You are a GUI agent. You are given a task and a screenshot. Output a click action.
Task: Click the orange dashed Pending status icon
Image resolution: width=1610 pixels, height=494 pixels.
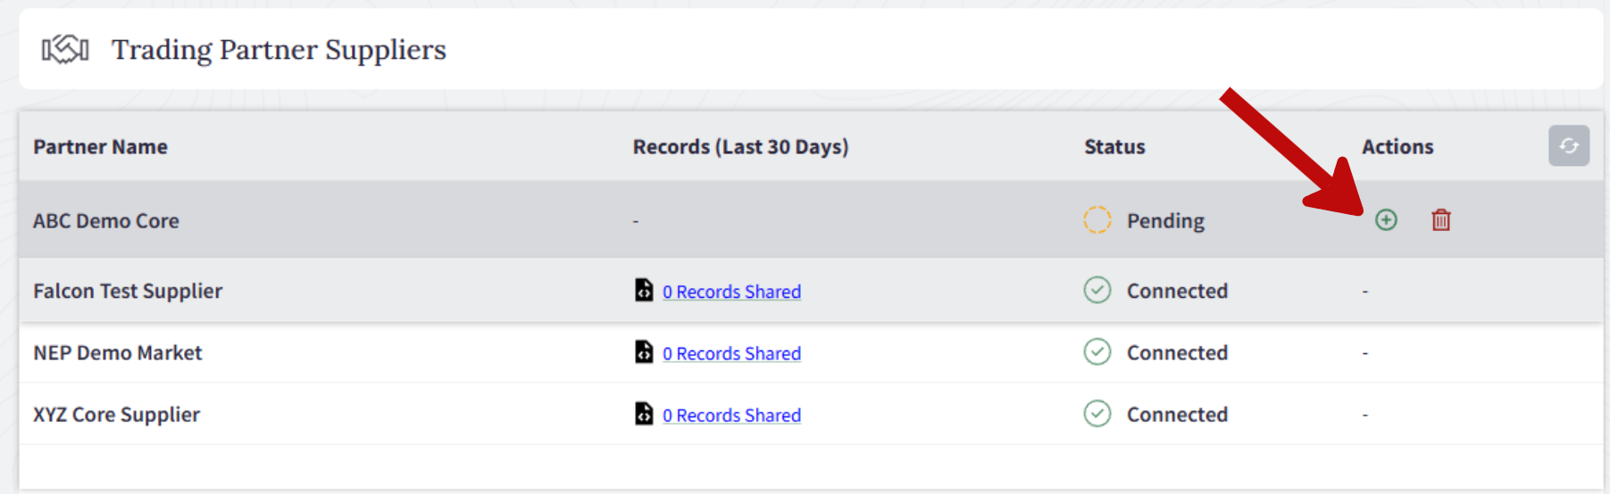(1097, 219)
